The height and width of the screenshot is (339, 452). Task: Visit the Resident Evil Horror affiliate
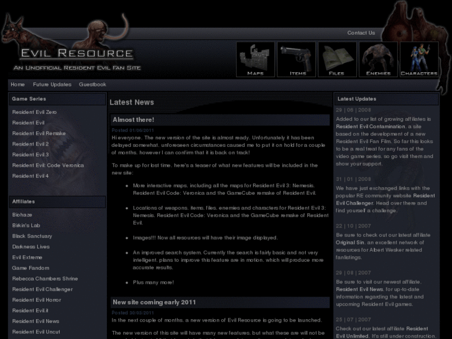[x=37, y=300]
